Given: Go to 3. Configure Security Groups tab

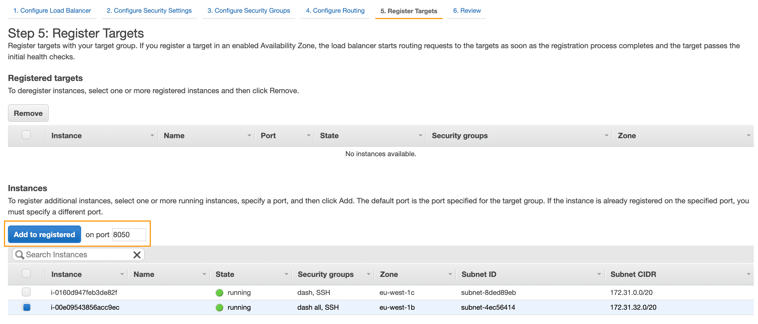Looking at the screenshot, I should tap(249, 11).
